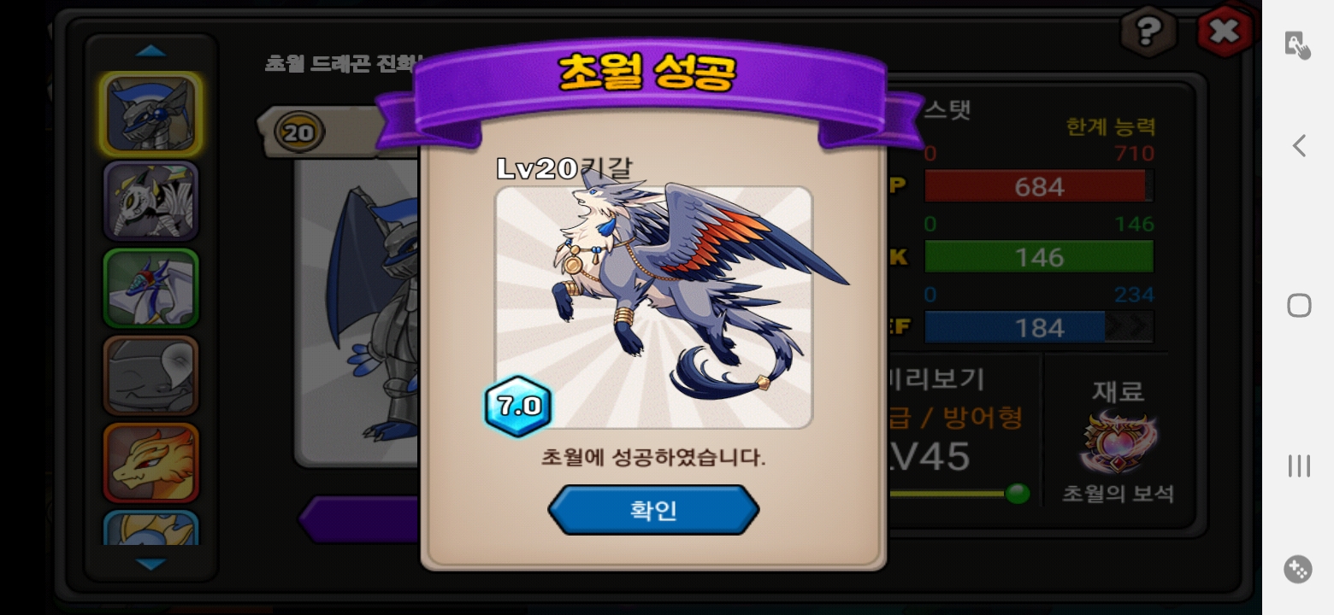Viewport: 1334px width, 615px height.
Task: Tap the 7.0 hexagon grade badge
Action: [x=518, y=407]
